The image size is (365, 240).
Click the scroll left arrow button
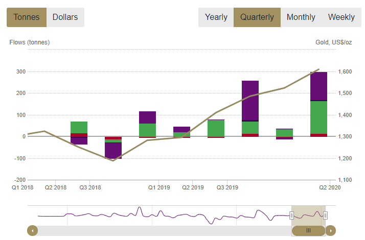coord(32,231)
